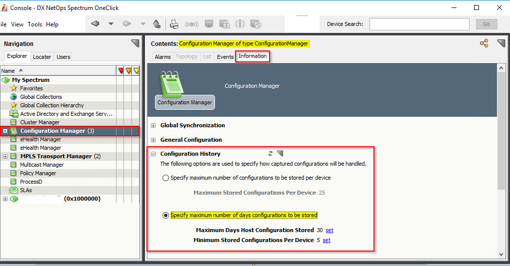Click the dock icon in Navigation panel header
Image resolution: width=510 pixels, height=266 pixels.
tap(135, 43)
